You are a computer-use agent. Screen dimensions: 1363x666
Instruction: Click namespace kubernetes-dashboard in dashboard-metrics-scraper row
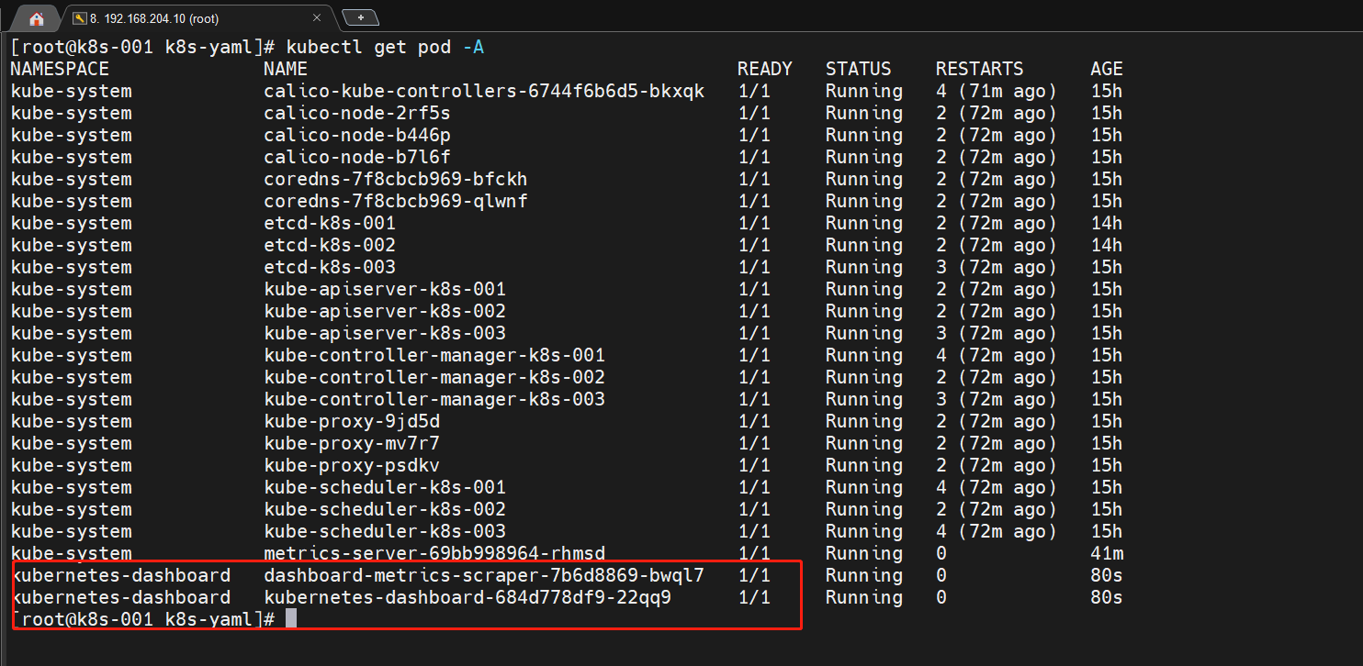coord(120,575)
